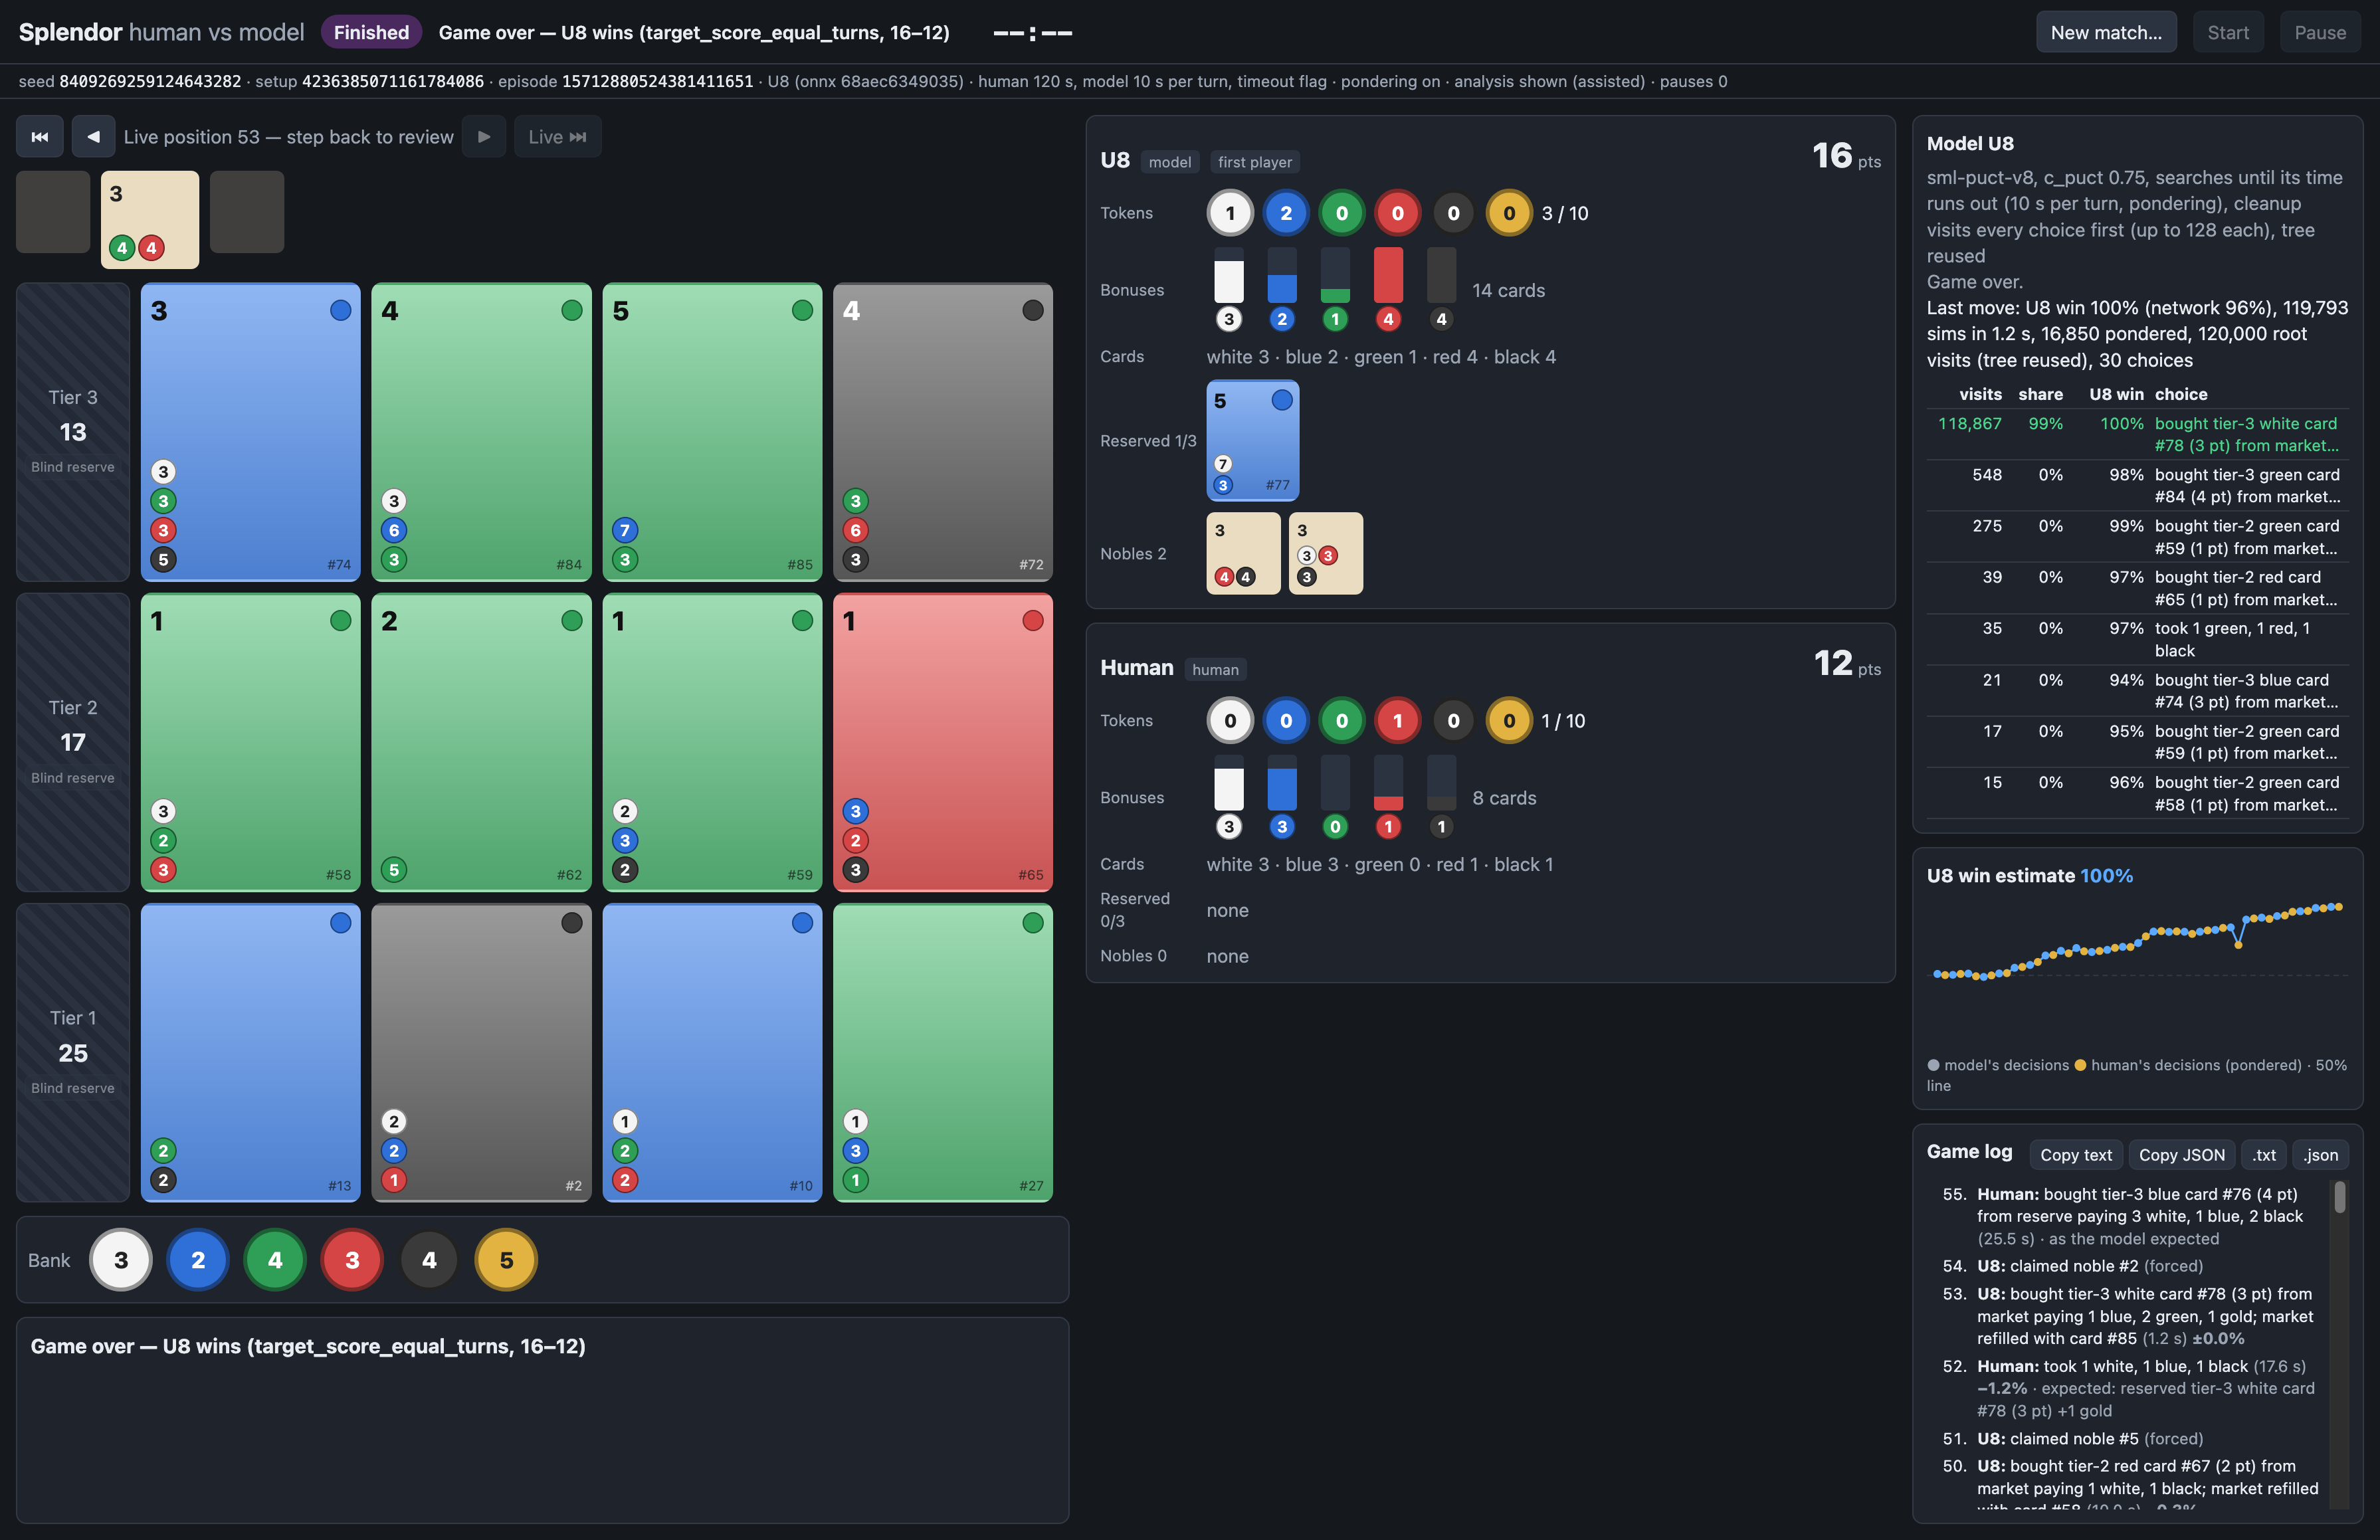Screen dimensions: 2380x1540
Task: Copy game log as text
Action: click(2076, 1155)
